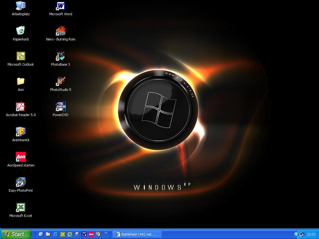Select the Acrobat Reader 5.0 shortcut

21,109
